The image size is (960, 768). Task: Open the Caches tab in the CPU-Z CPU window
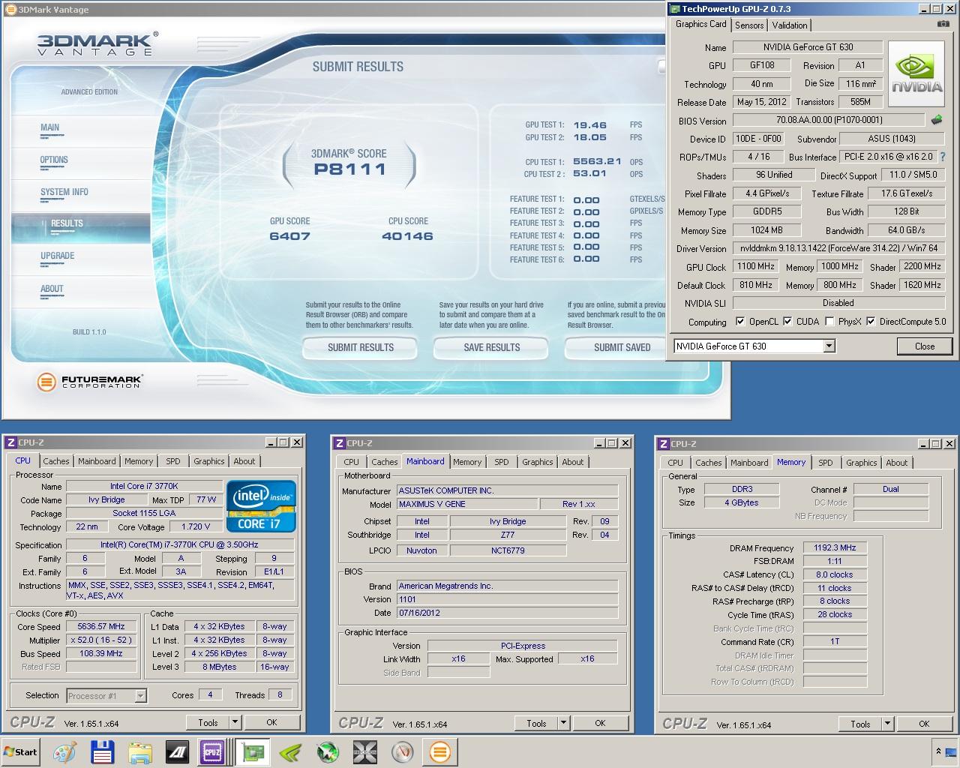[55, 461]
